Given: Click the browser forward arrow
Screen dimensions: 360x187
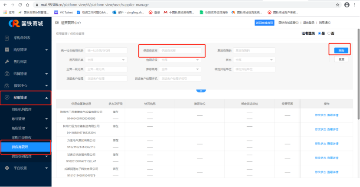Looking at the screenshot, I should coord(13,5).
